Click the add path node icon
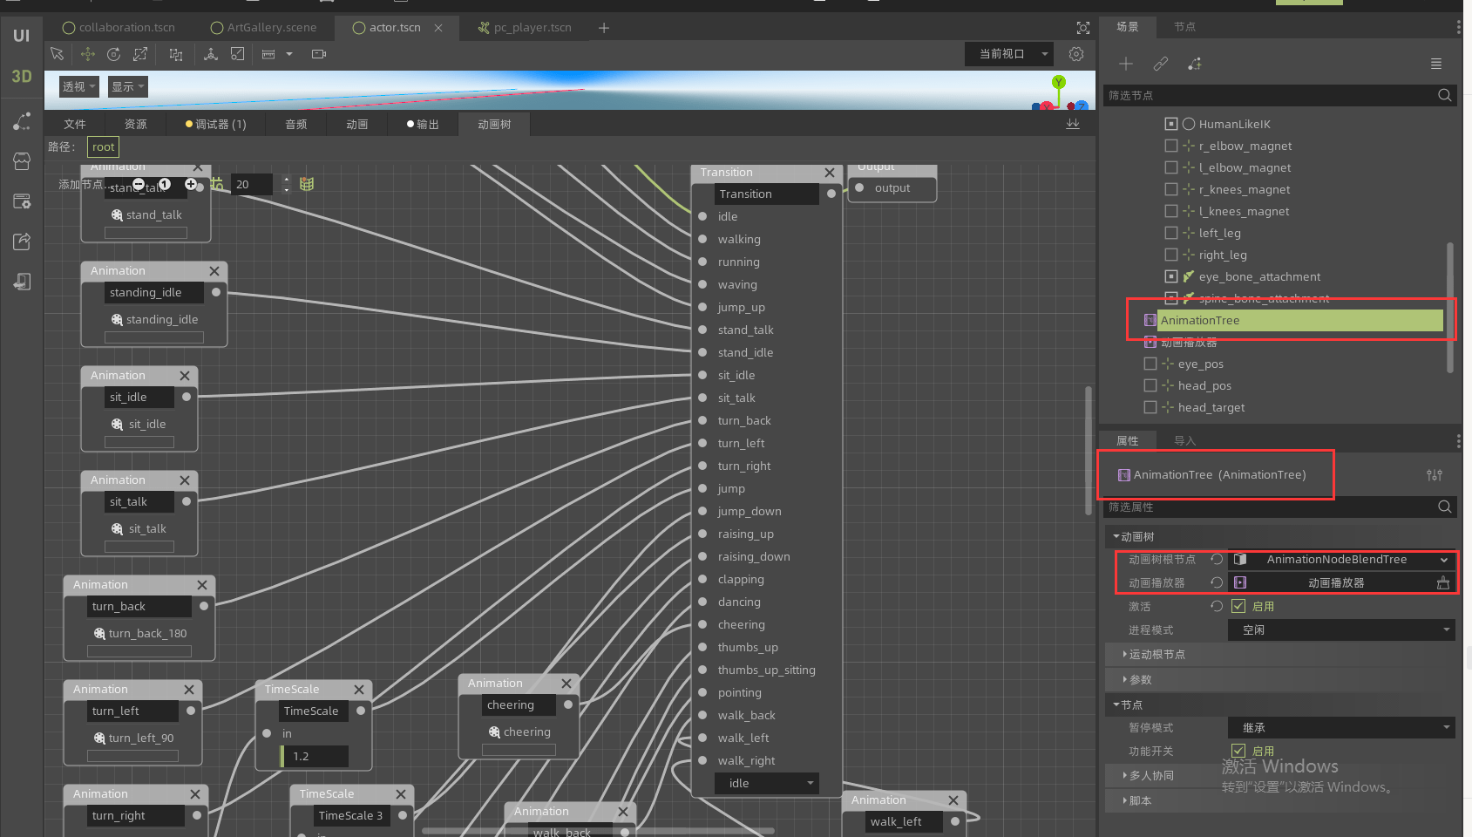Screen dimensions: 1472x837 point(1195,64)
